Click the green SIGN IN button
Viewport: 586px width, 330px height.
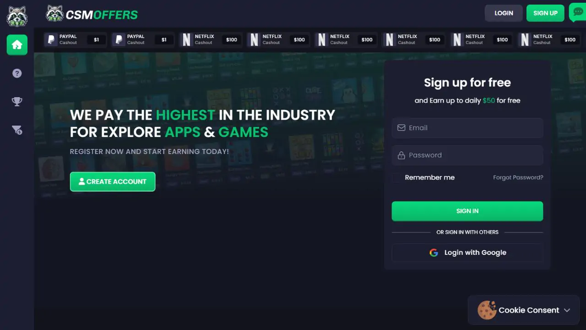coord(467,211)
